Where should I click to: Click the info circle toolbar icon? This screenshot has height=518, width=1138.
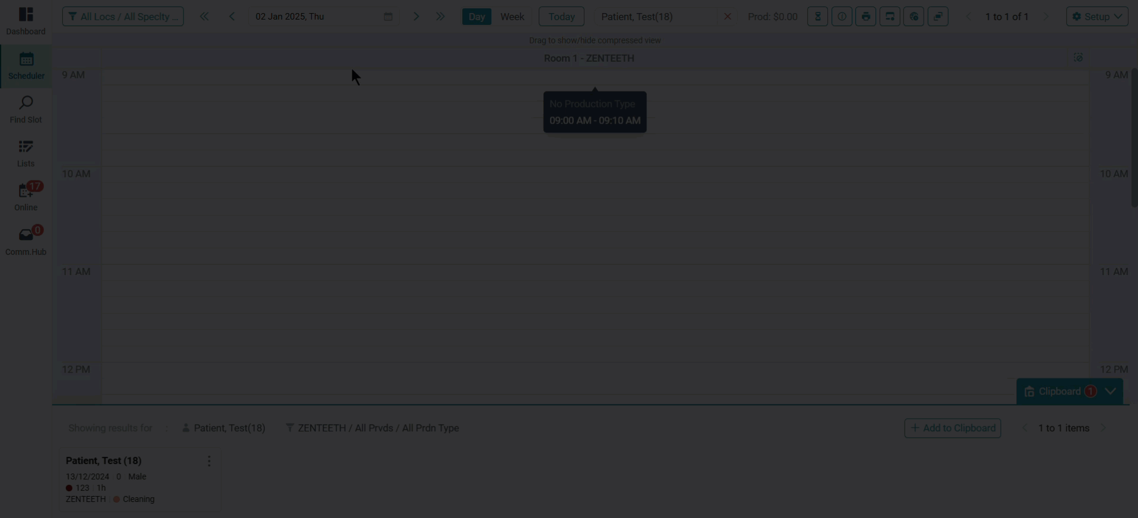[842, 17]
